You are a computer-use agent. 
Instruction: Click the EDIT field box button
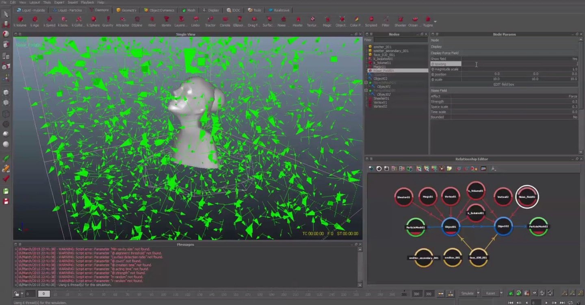point(504,85)
